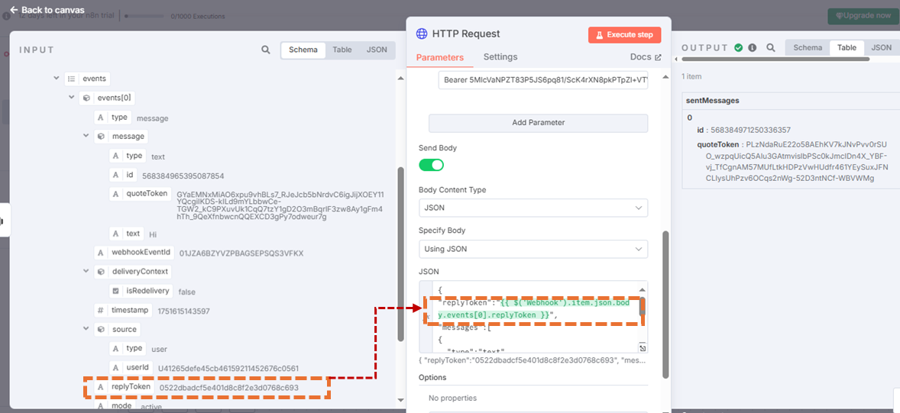Open the Specify Body dropdown
Viewport: 900px width, 413px height.
point(533,249)
